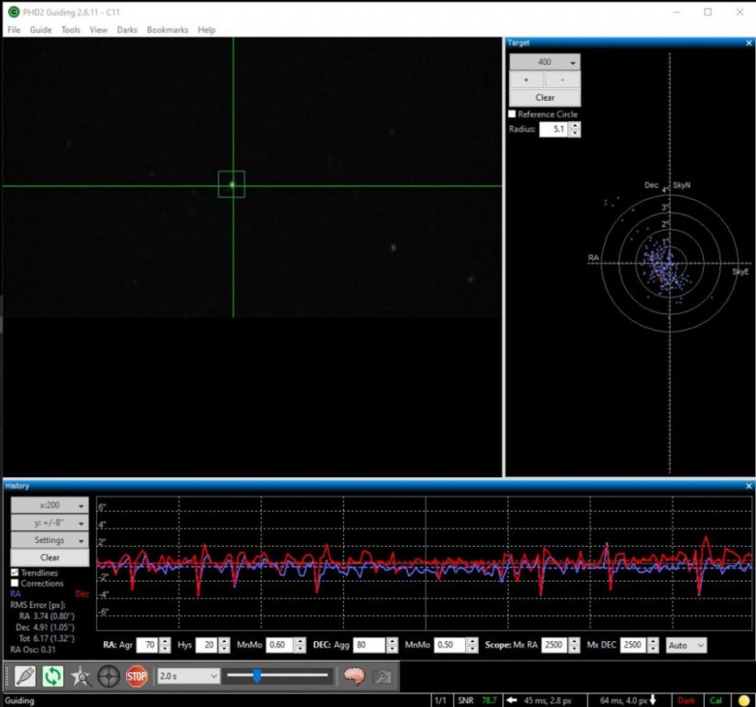Click the auto-select star icon
This screenshot has width=756, height=707.
pos(80,677)
